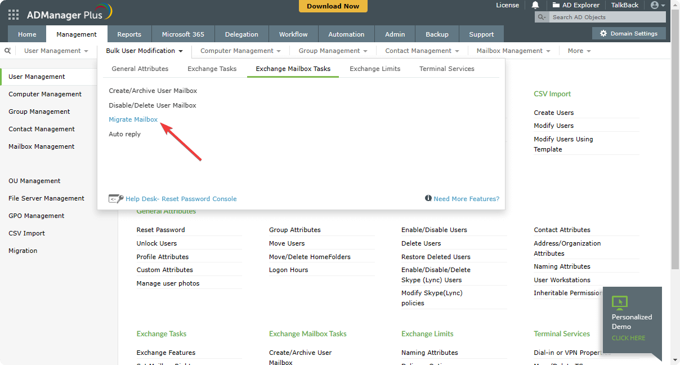Viewport: 680px width, 365px height.
Task: Switch to the Backup tab
Action: coord(437,34)
